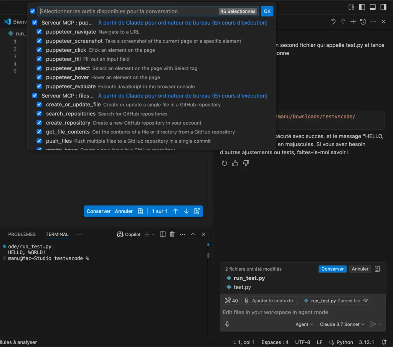Select UTF-8 encoding in status bar
393x347 pixels.
[x=302, y=342]
